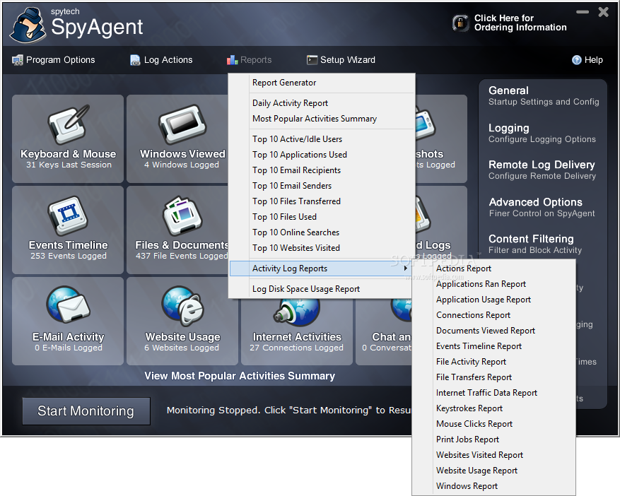This screenshot has width=620, height=496.
Task: Click the 27 Connections Logged text
Action: tap(296, 348)
